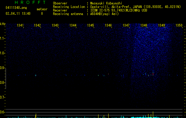Viewport: 186px width, 118px height.
Task: Click the 1341 time marker
Action: click(x=20, y=25)
